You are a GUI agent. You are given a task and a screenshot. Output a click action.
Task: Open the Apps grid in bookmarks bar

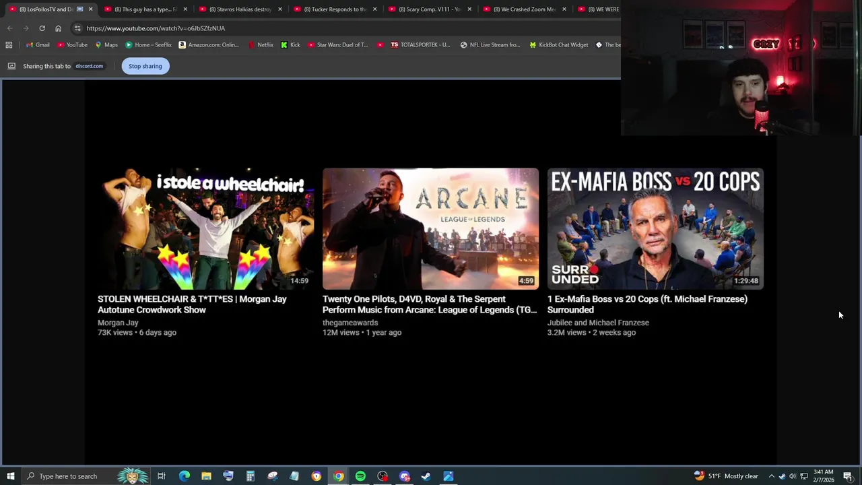[9, 45]
